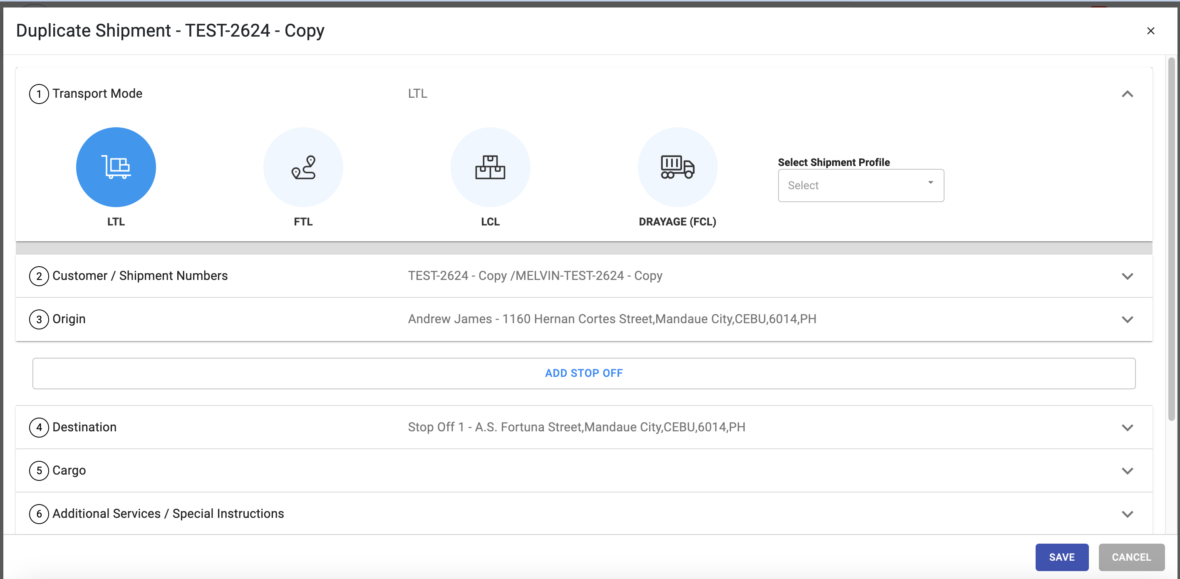Click the Cargo step label
The height and width of the screenshot is (579, 1180).
click(x=69, y=470)
